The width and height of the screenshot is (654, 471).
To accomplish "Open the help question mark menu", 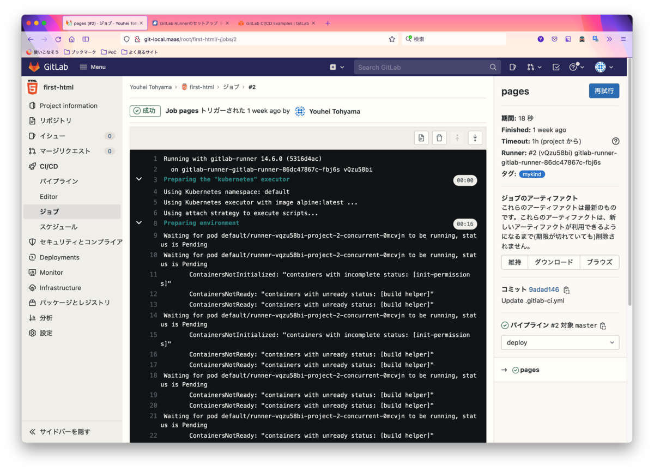I will click(x=577, y=67).
